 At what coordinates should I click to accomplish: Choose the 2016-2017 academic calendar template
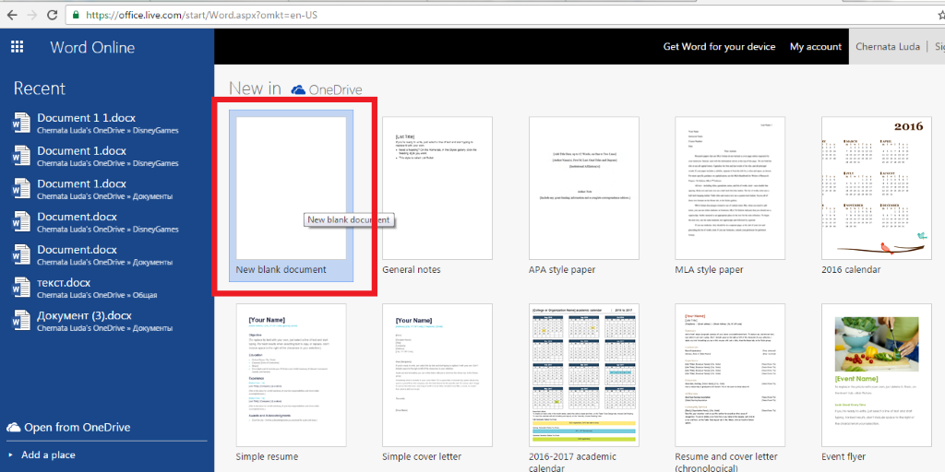[584, 375]
